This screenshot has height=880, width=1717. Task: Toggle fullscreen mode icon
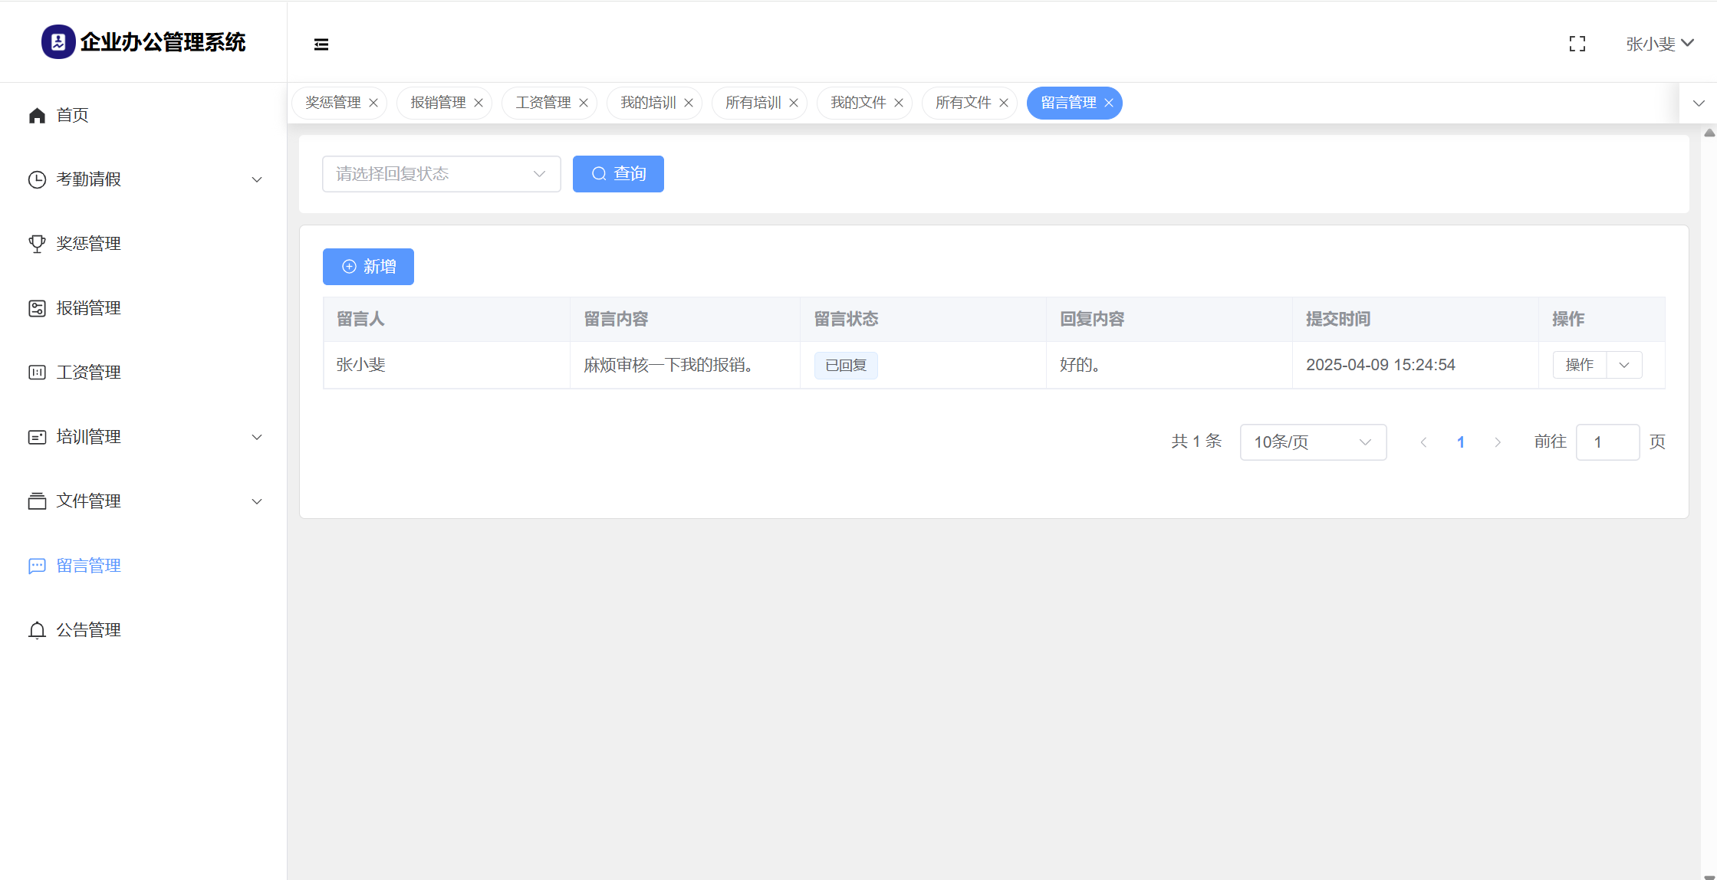click(1577, 44)
